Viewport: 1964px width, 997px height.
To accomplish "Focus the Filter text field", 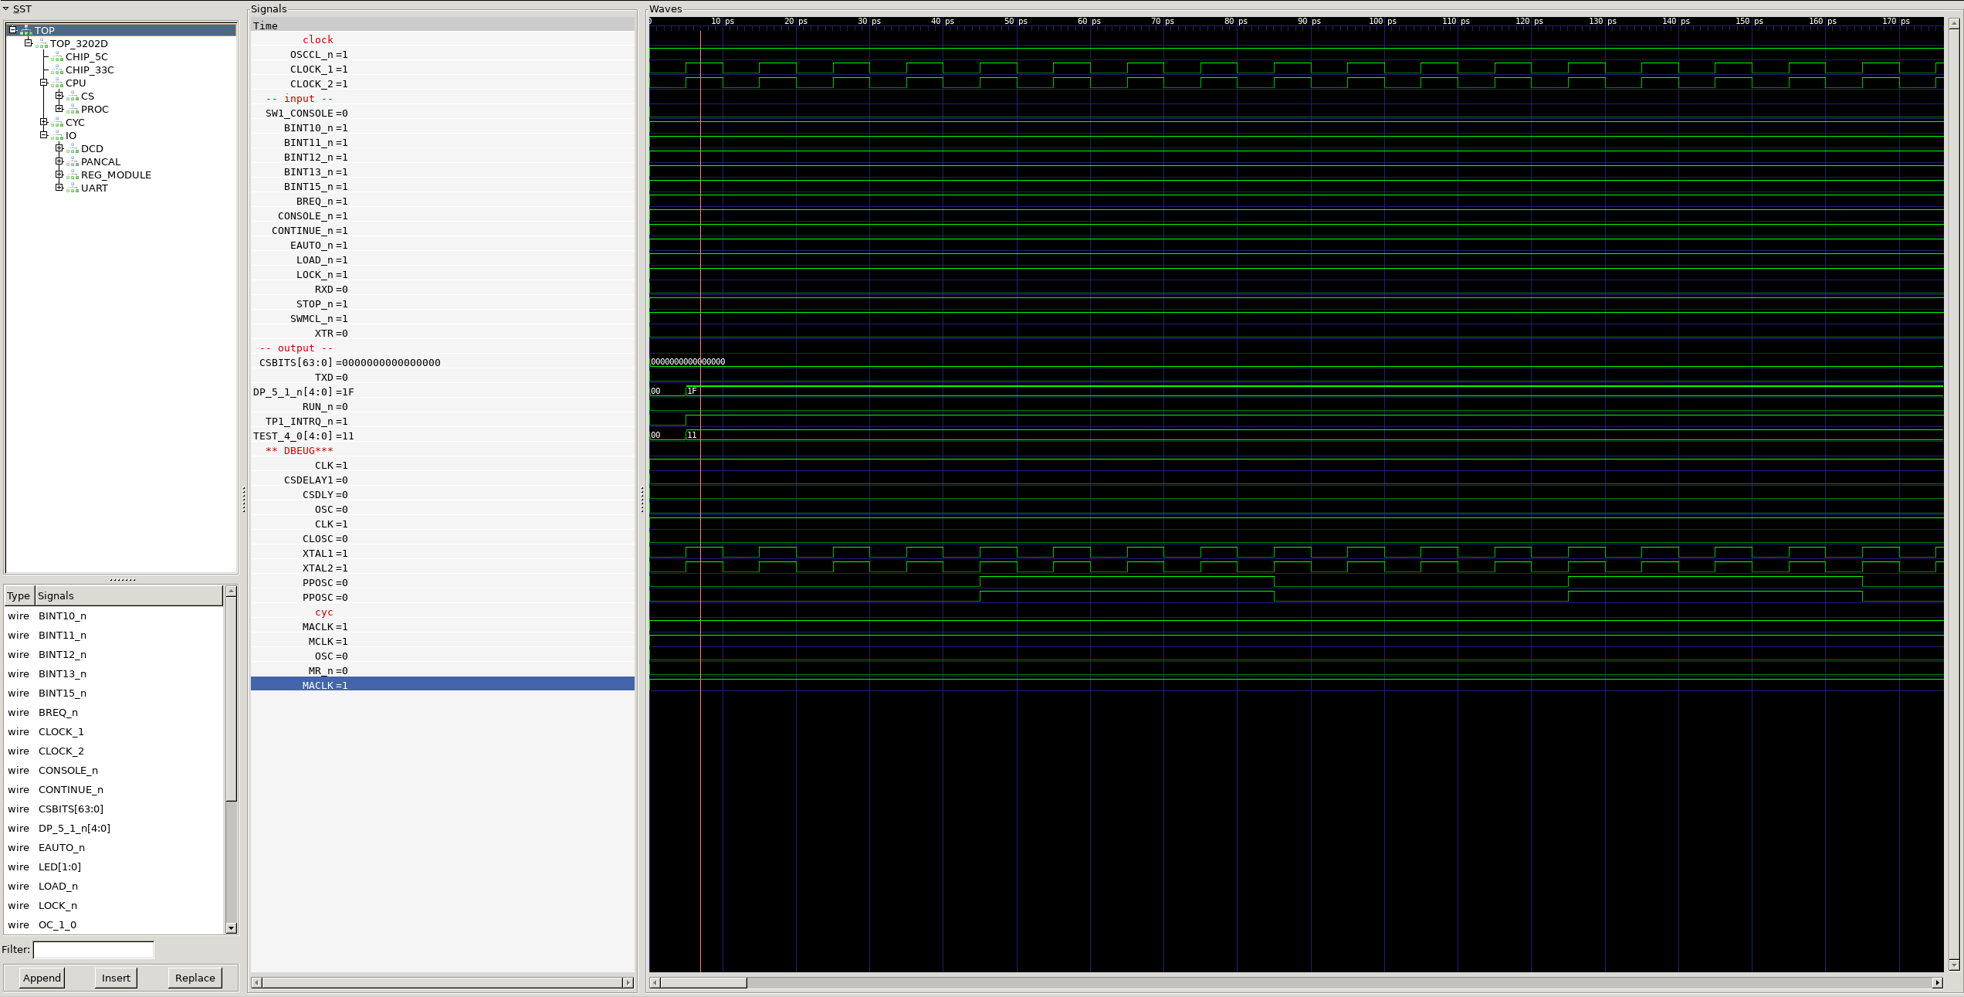I will (x=93, y=949).
